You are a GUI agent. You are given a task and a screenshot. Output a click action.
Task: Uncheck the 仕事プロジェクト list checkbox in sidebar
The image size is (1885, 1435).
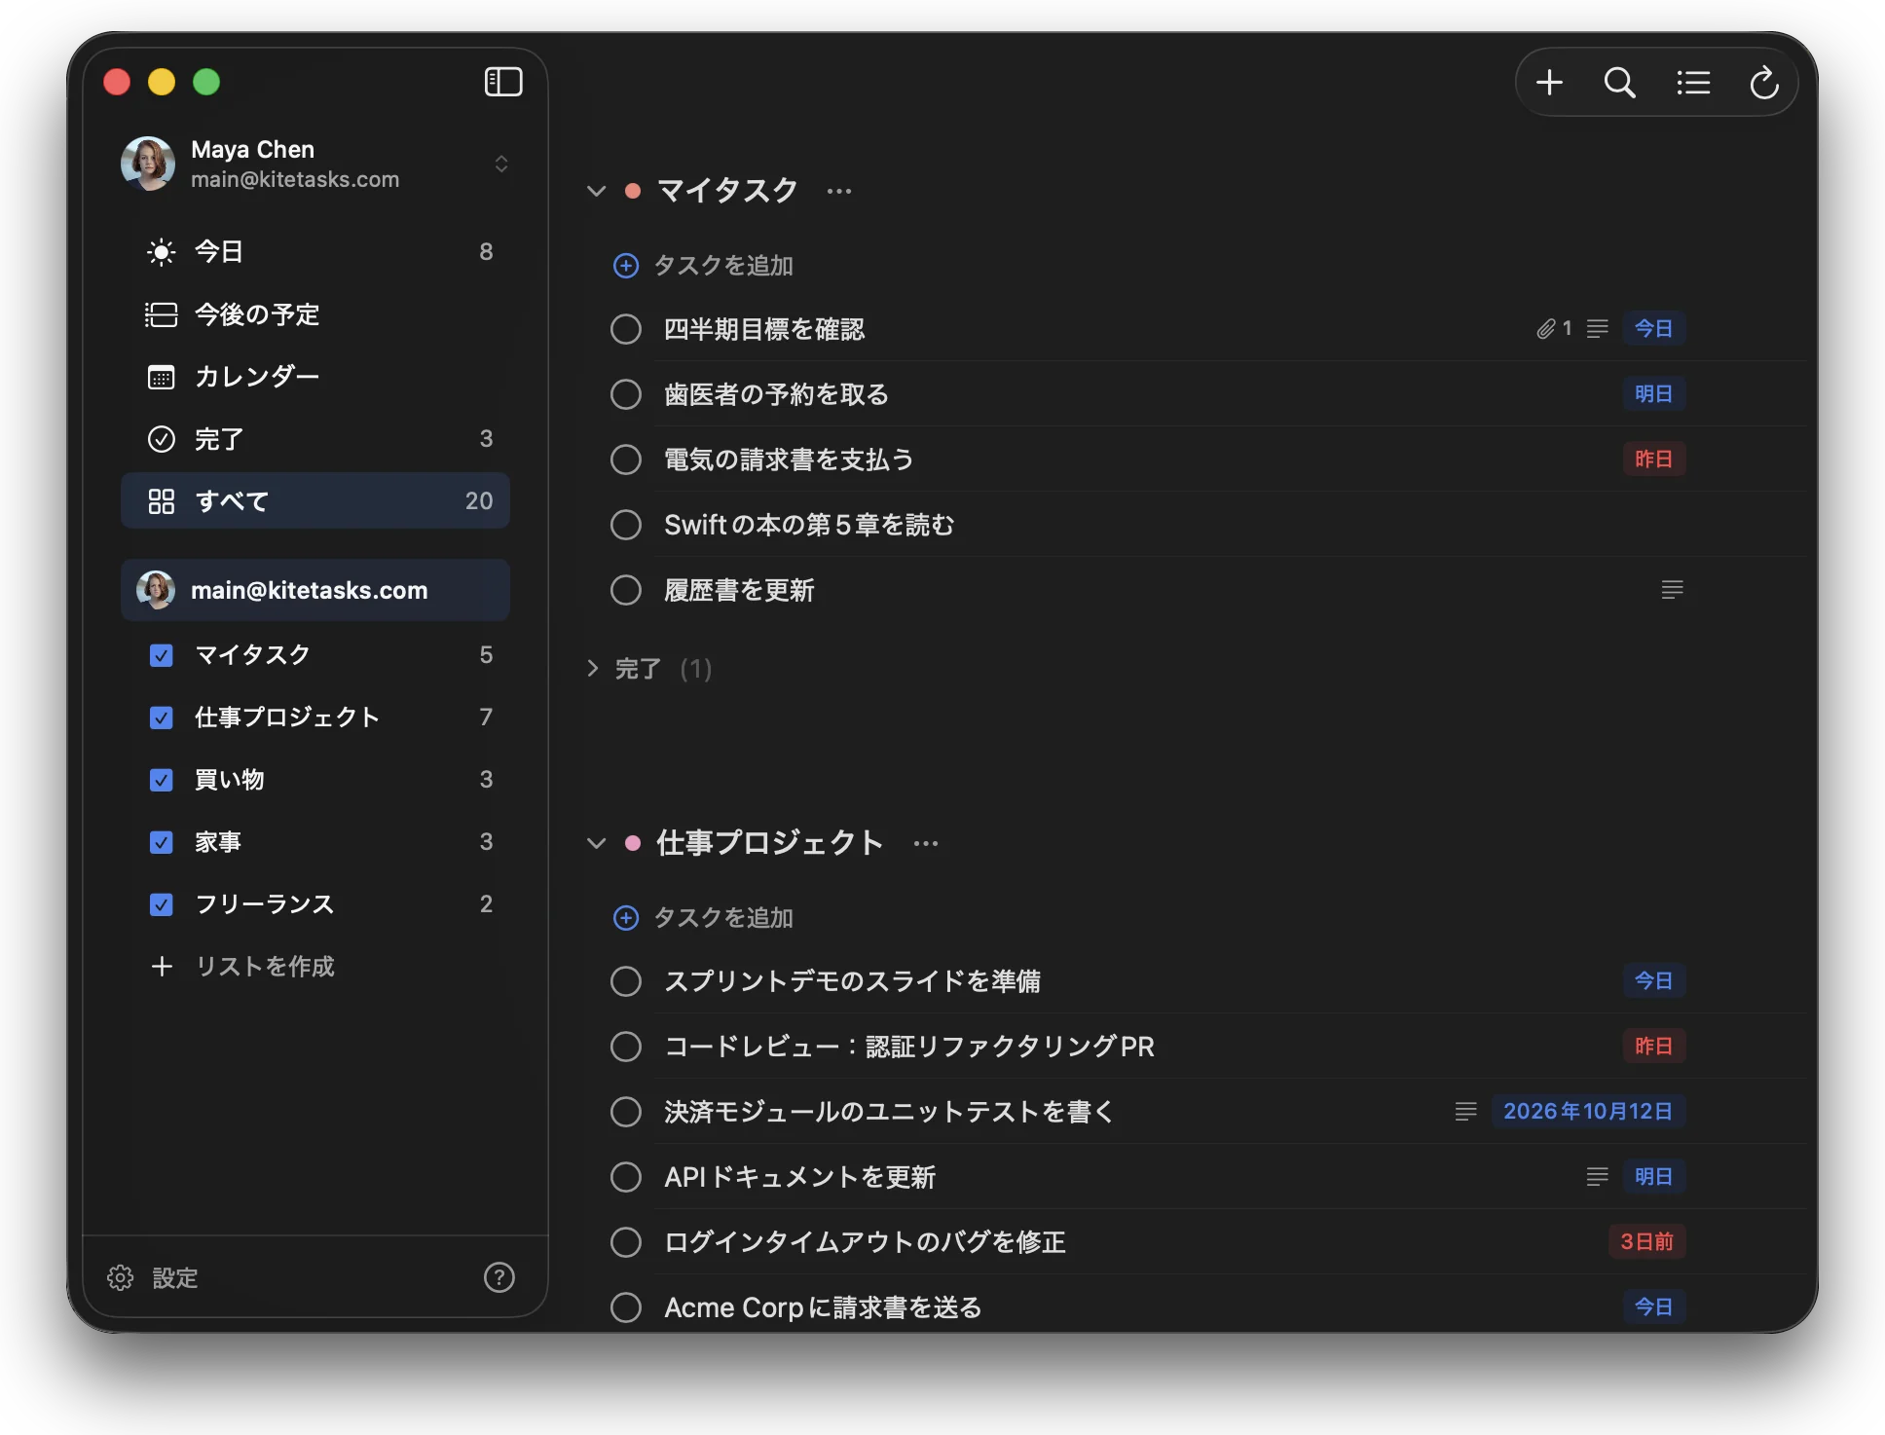click(x=162, y=717)
